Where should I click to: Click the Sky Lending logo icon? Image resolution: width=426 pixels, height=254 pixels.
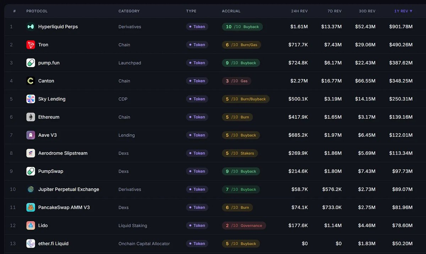point(31,99)
